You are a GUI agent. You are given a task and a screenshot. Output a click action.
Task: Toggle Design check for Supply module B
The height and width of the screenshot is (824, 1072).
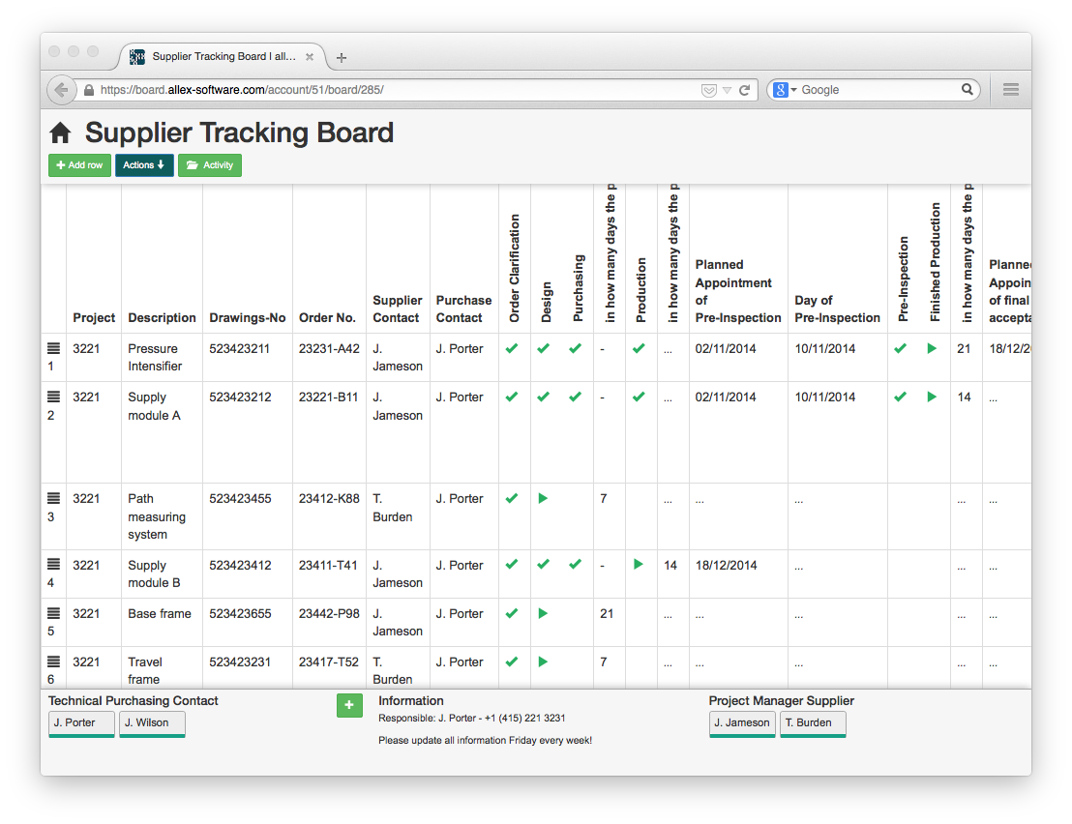pos(544,565)
